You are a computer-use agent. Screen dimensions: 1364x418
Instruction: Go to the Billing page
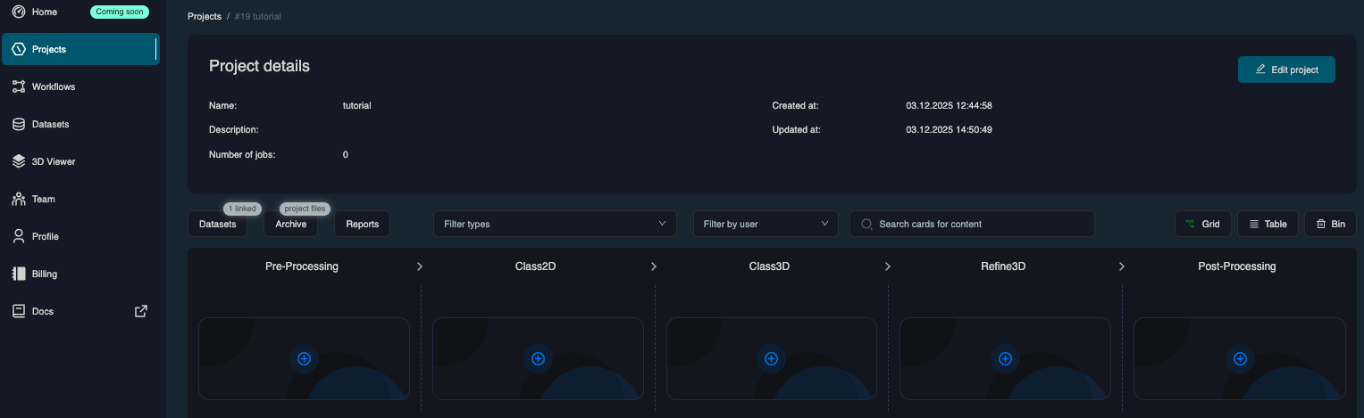[45, 275]
